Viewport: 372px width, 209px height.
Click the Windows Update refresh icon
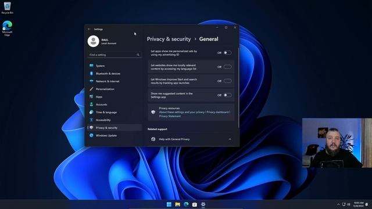coord(91,135)
